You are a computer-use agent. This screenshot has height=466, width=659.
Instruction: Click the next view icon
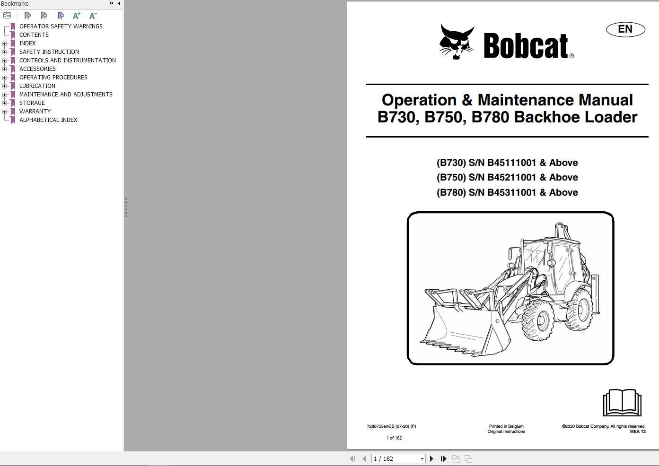tap(468, 458)
